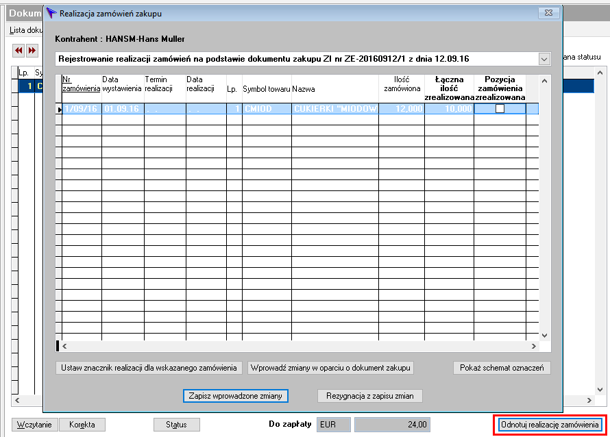Click the Status button
Image resolution: width=610 pixels, height=437 pixels.
coord(177,425)
